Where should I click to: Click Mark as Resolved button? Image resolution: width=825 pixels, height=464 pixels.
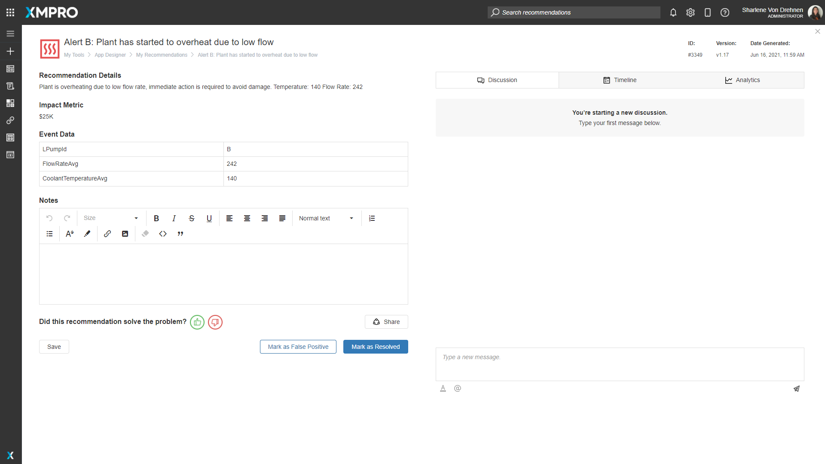[x=375, y=347]
